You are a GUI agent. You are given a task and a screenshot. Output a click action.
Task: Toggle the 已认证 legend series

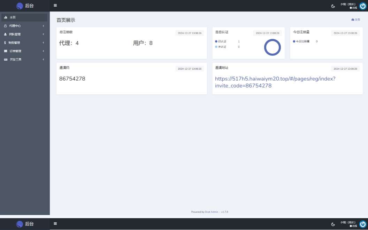[x=221, y=41]
